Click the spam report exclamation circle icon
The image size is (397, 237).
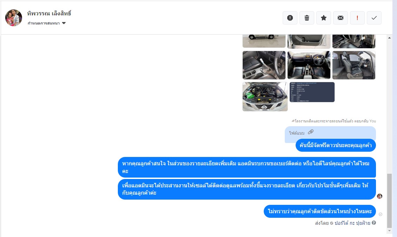click(290, 18)
